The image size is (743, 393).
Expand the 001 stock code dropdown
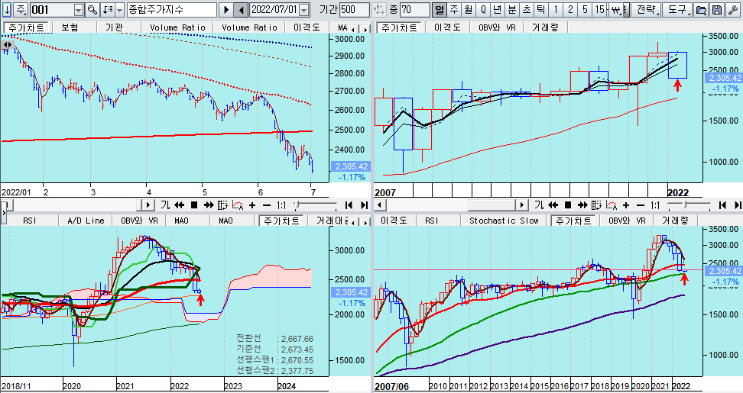(79, 10)
